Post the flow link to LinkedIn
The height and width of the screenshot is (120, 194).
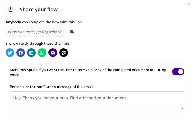pos(31,53)
